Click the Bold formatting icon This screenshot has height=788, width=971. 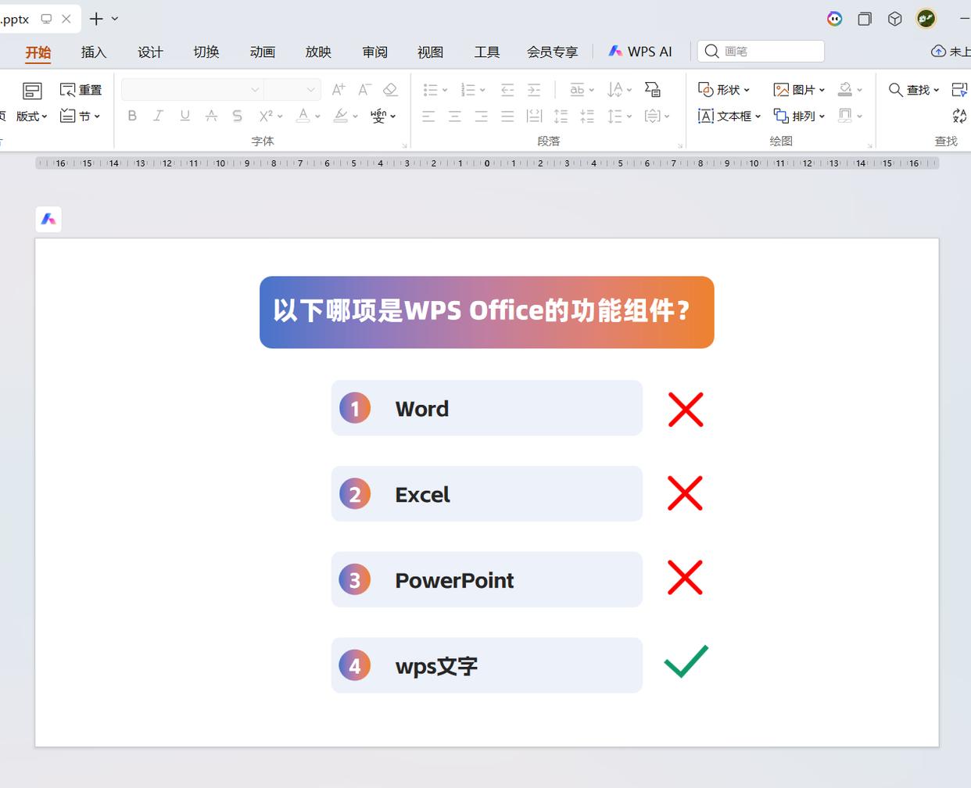point(132,116)
